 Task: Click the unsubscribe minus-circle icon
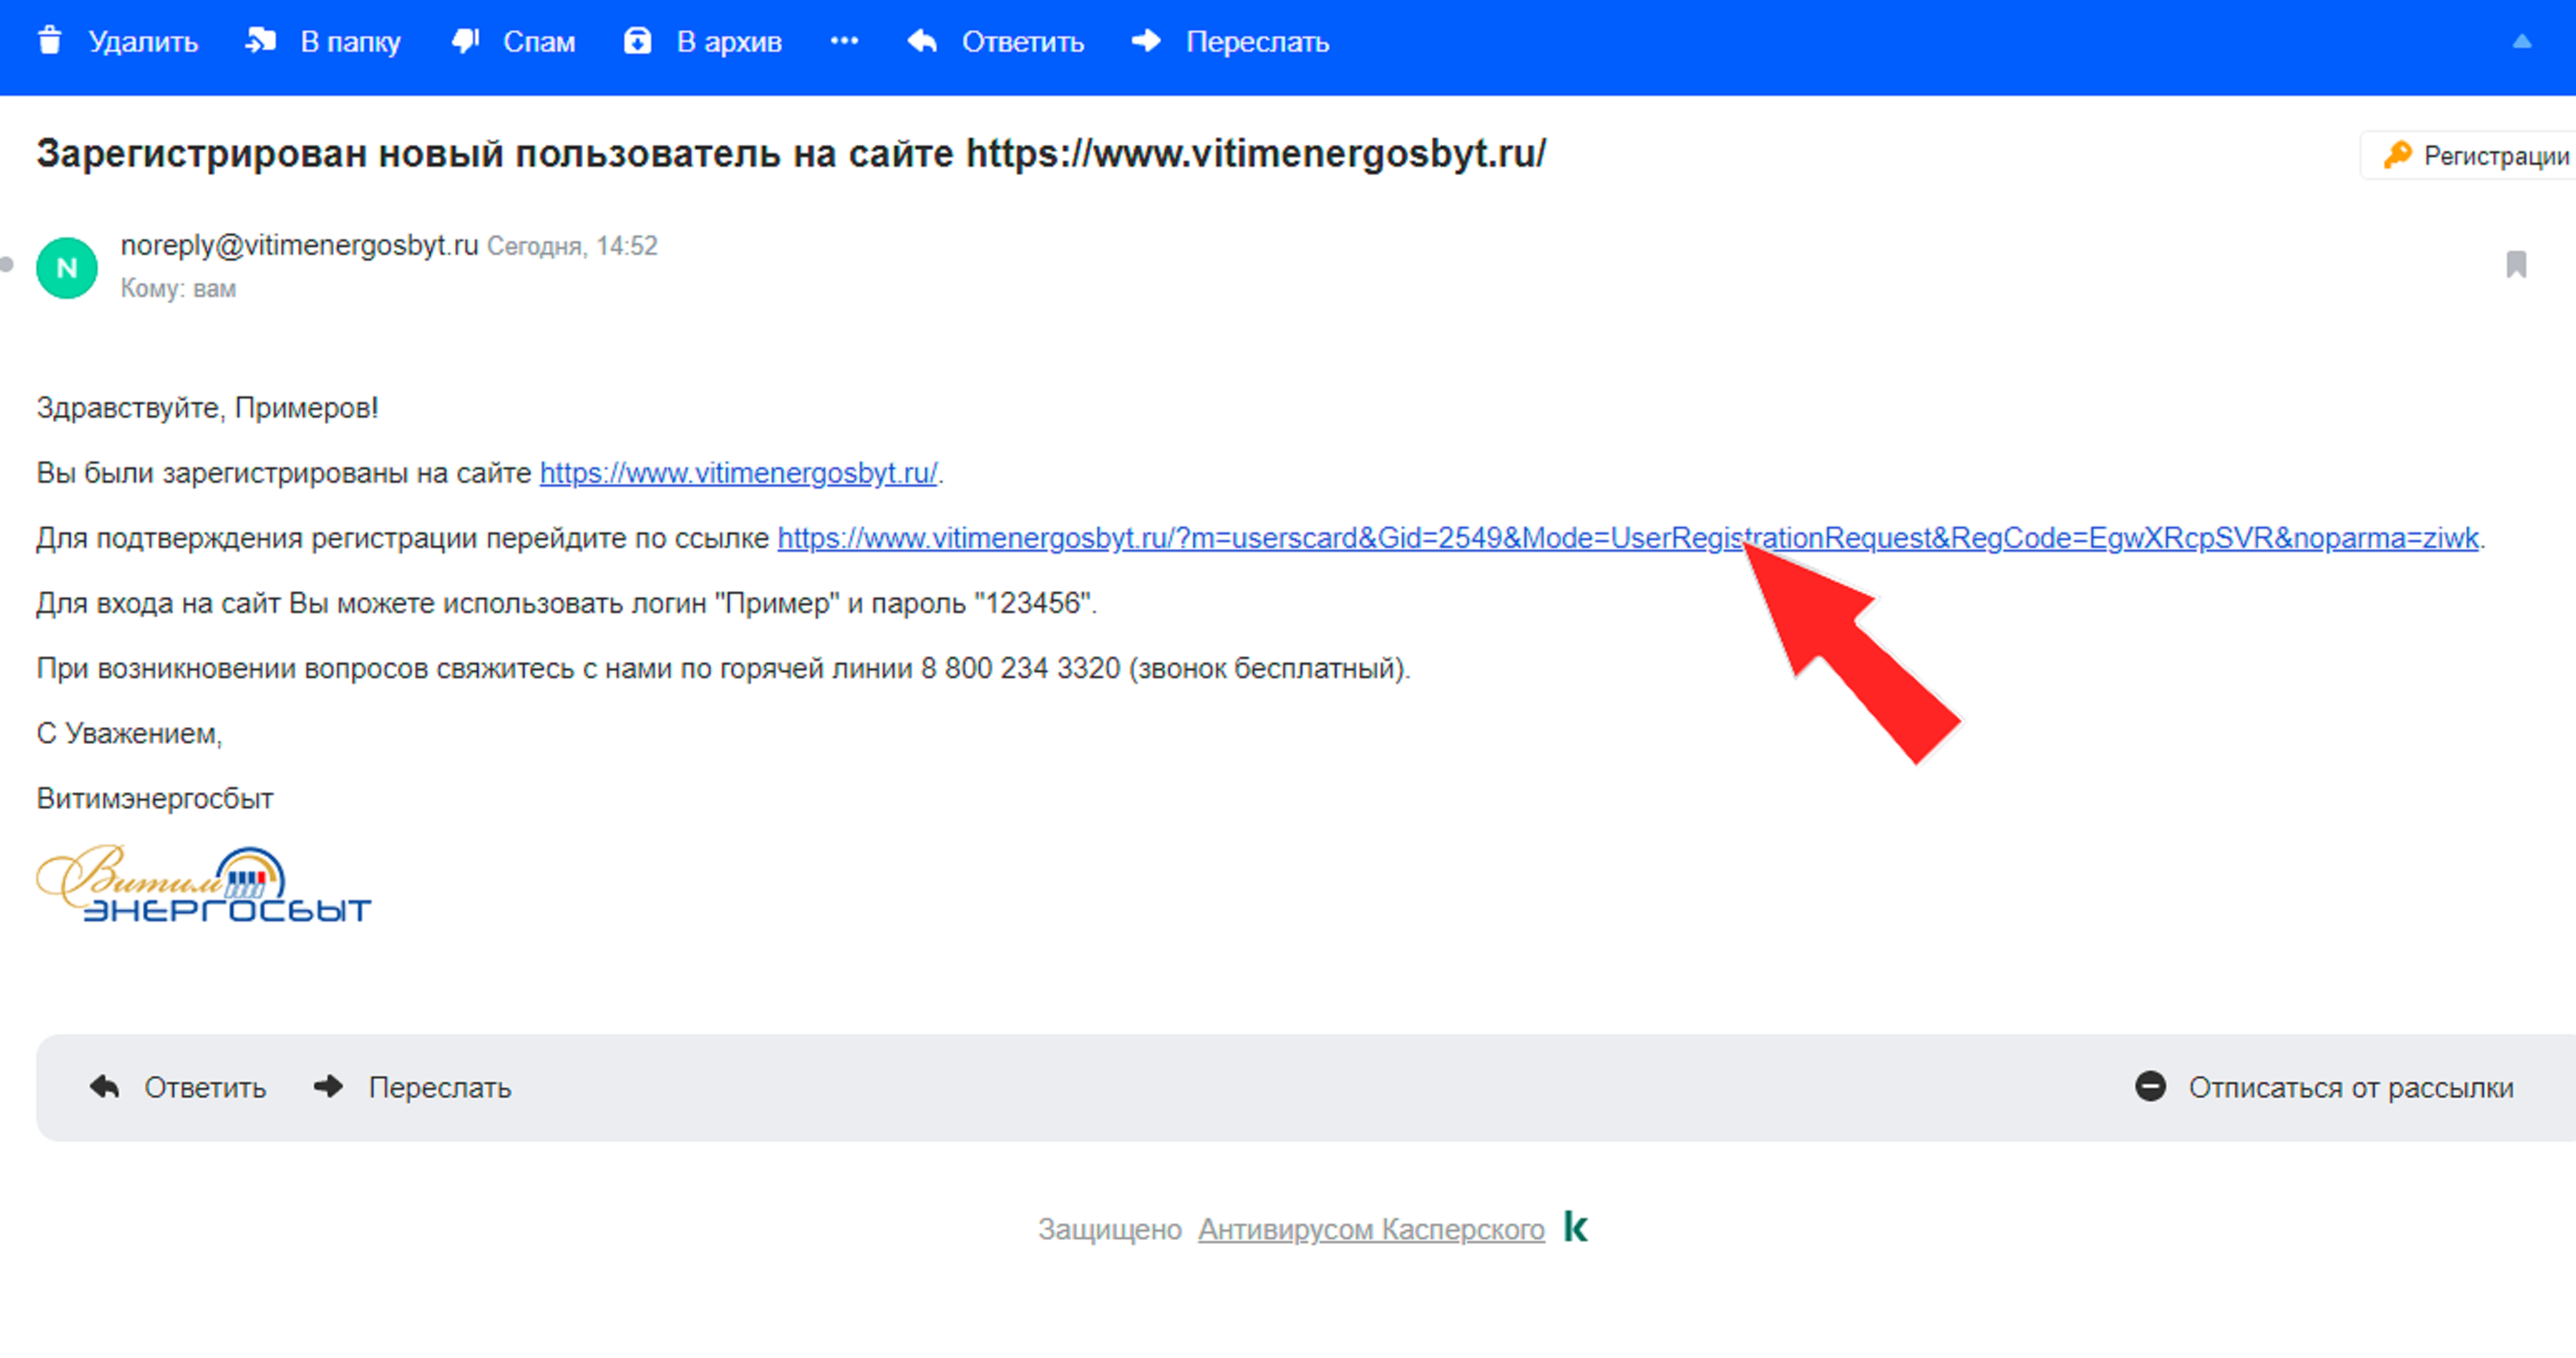tap(2150, 1087)
